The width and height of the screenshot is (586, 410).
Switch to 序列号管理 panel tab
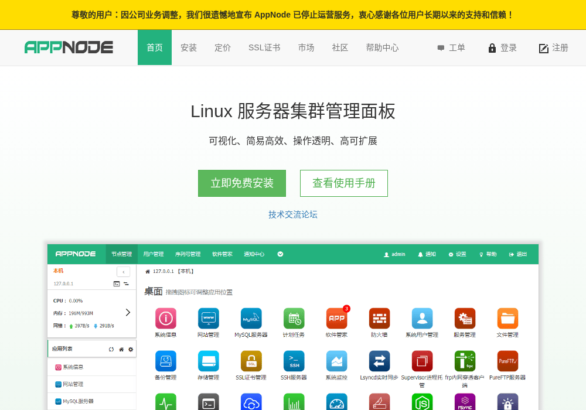188,254
